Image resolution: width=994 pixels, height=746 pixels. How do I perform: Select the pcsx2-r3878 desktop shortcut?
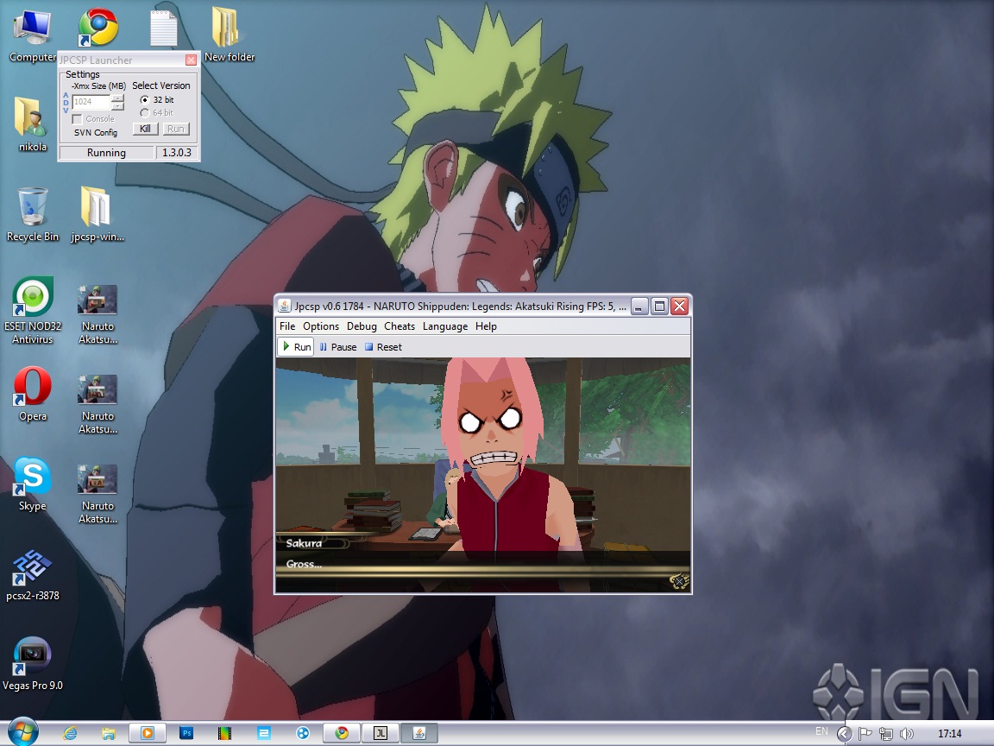(x=32, y=575)
